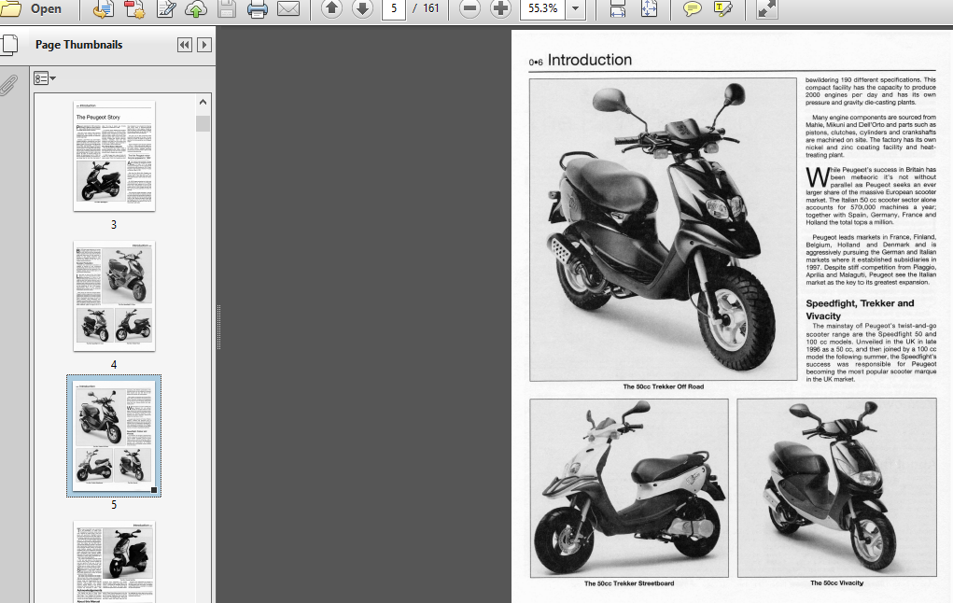Click the read mode expand icon

(x=766, y=8)
